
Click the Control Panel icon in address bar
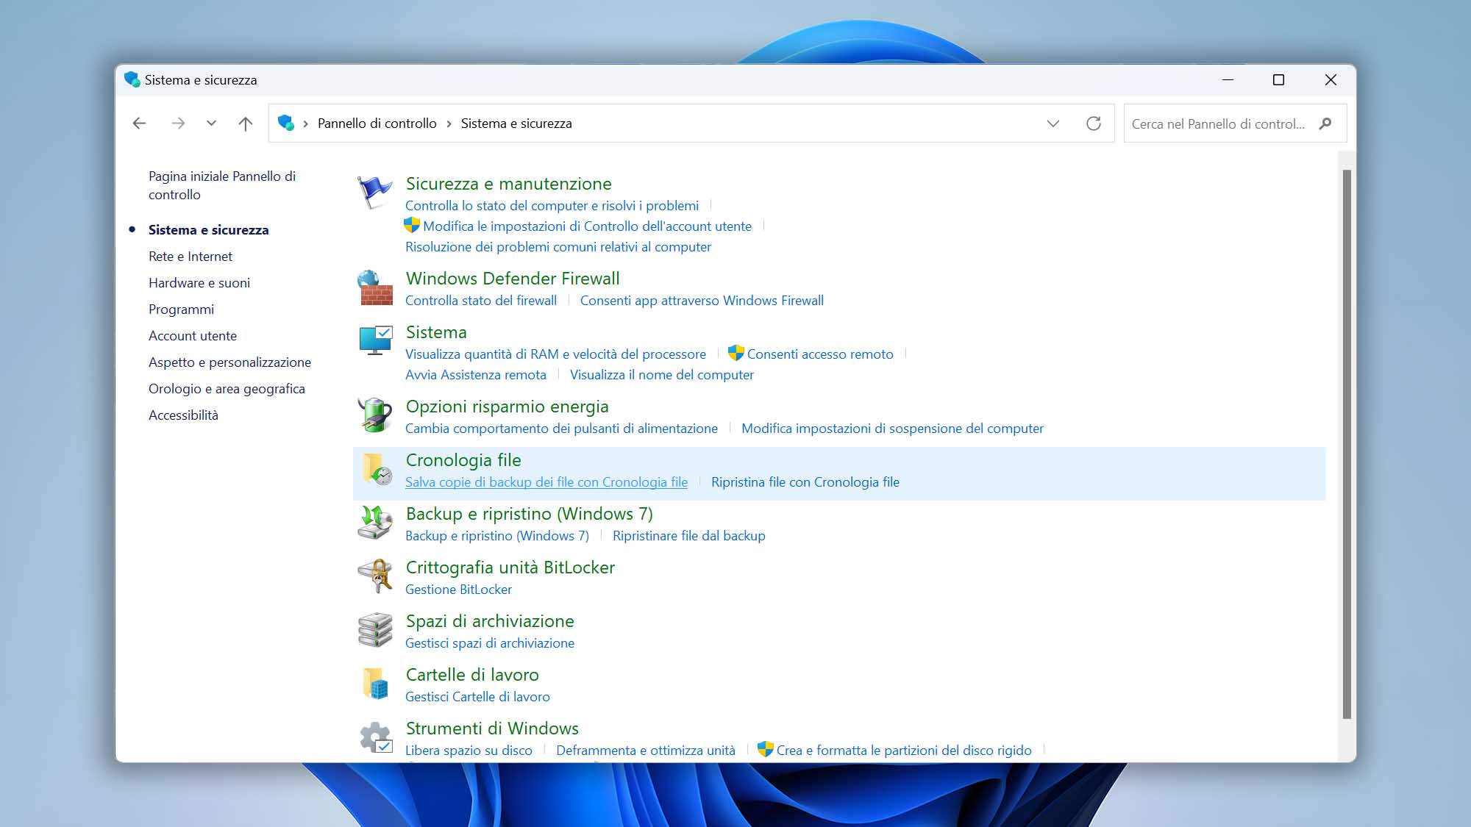tap(286, 123)
